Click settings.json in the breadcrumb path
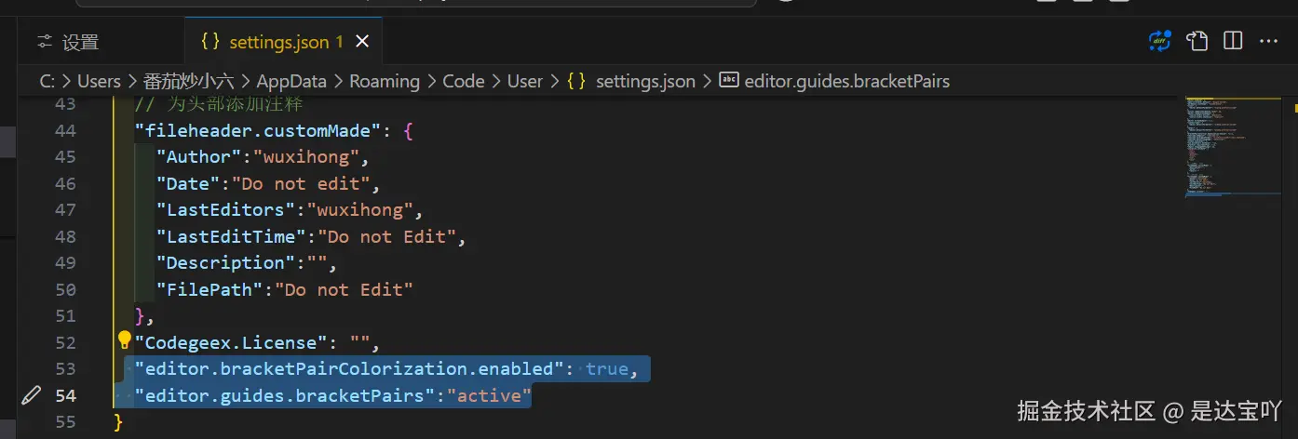Screen dimensions: 1298x439 (x=645, y=81)
